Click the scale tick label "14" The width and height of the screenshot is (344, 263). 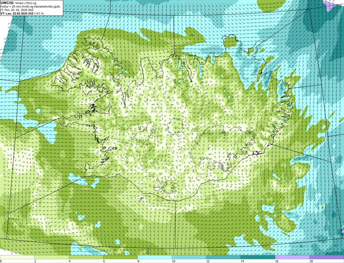pos(242,261)
